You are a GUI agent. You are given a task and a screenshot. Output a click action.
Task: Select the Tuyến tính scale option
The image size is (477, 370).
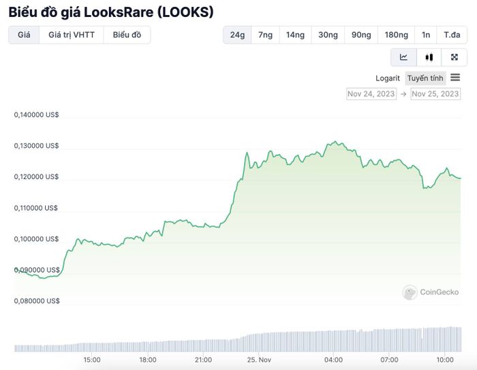coord(425,78)
